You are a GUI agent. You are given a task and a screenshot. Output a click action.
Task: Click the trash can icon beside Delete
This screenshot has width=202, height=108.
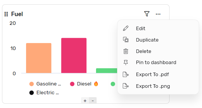pyautogui.click(x=126, y=51)
